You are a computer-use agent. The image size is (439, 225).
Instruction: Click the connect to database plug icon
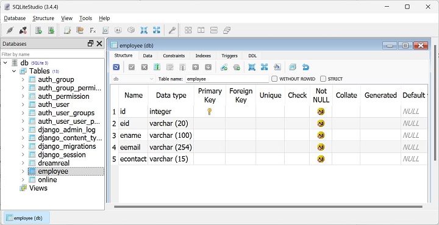(x=10, y=30)
